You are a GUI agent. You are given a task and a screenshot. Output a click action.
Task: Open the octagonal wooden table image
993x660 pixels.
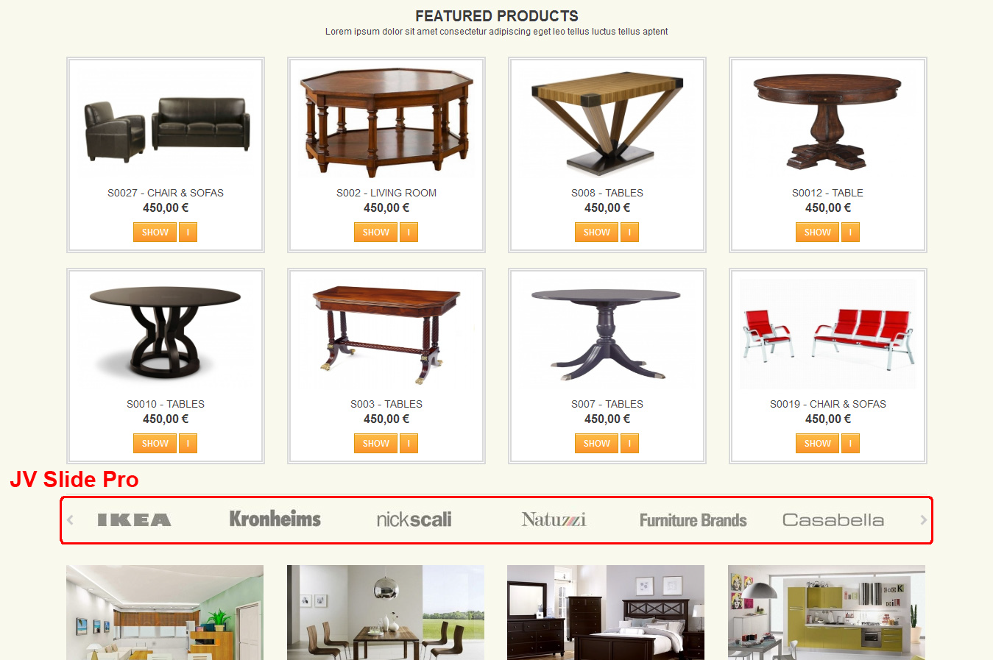(x=386, y=123)
